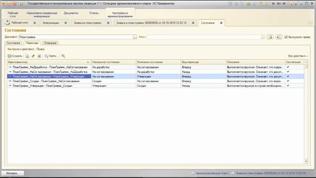Close the Заявка в план-график 000000002 tab
The image size is (316, 178).
(193, 23)
